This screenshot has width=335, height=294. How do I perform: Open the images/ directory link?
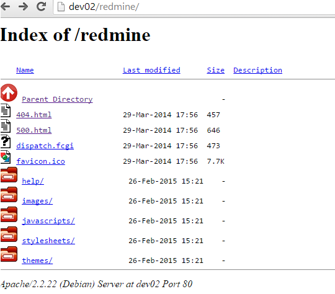tap(37, 201)
